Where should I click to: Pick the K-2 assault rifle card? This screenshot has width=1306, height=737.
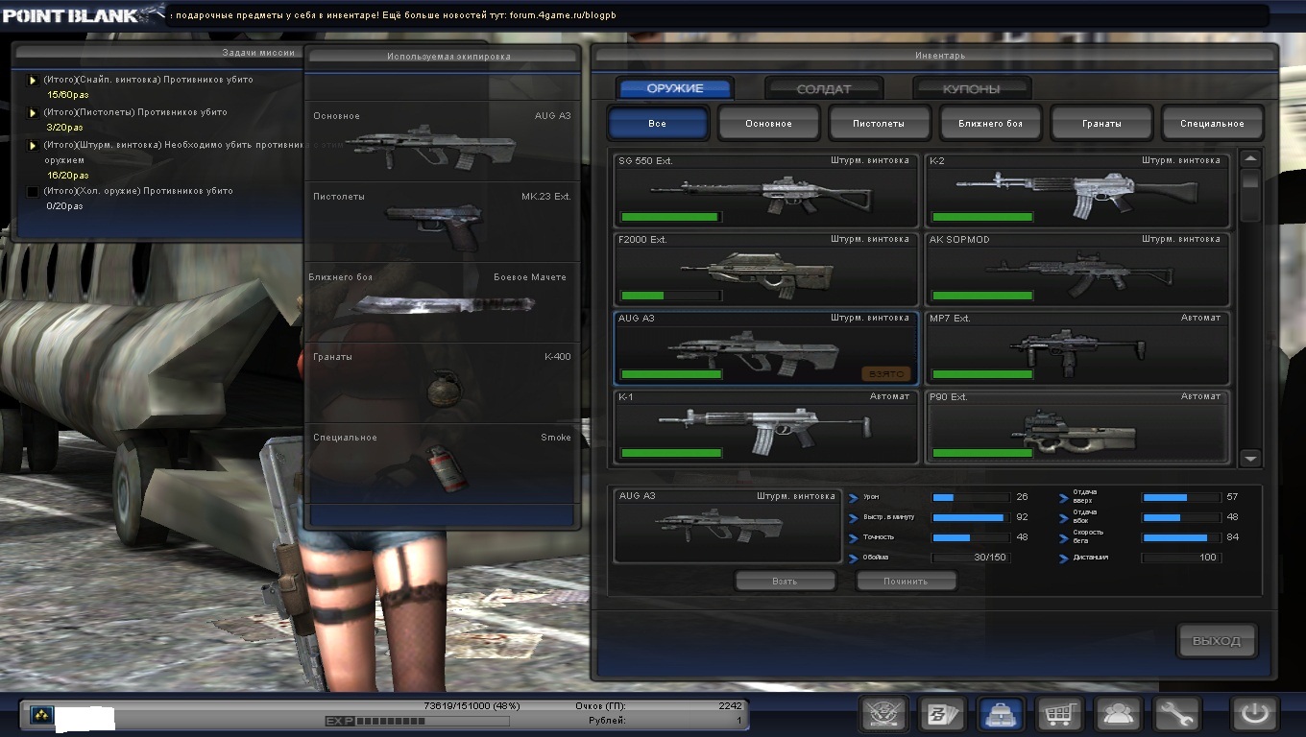point(1076,190)
